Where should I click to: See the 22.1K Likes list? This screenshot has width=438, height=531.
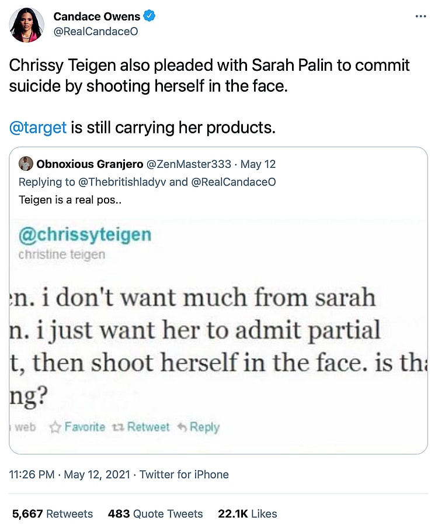[247, 514]
